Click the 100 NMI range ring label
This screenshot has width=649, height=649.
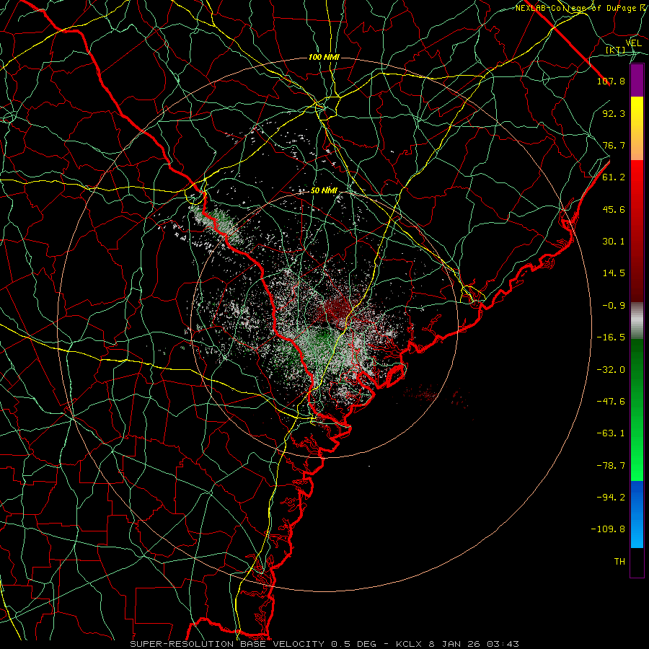click(324, 57)
